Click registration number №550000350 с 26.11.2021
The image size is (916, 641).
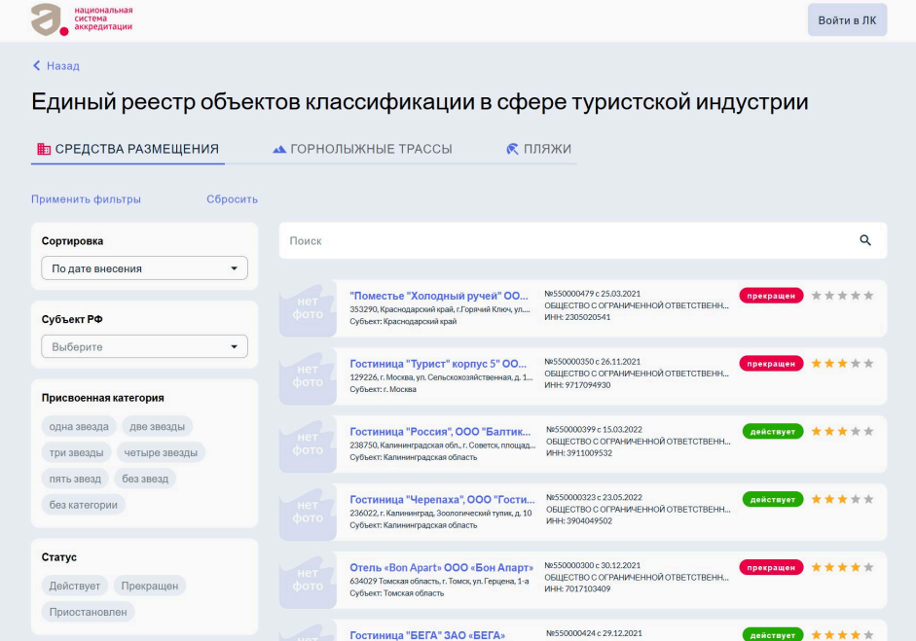tap(593, 362)
